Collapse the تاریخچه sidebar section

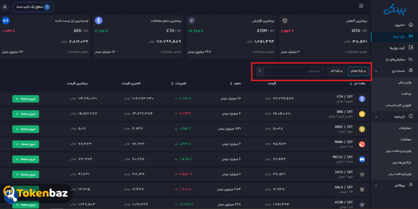coord(376,117)
